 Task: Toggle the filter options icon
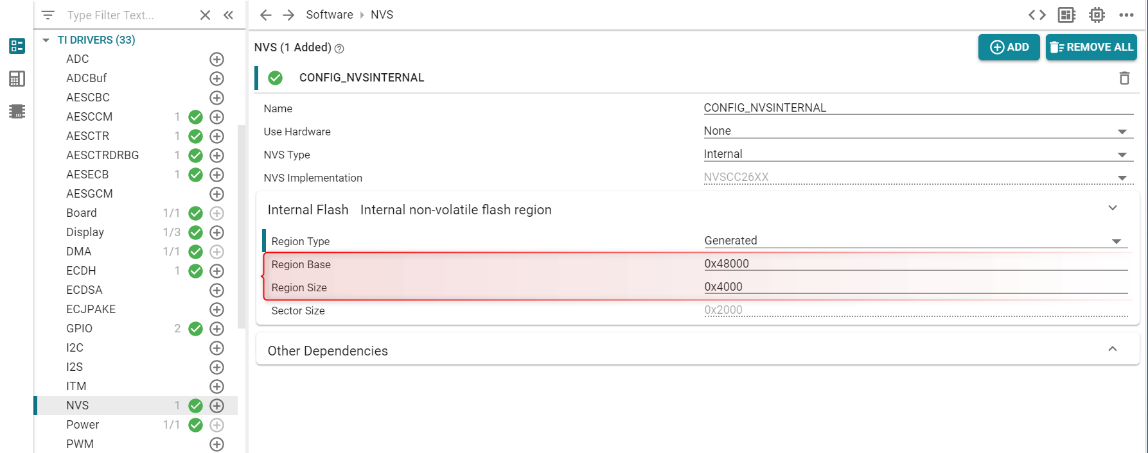(x=48, y=15)
